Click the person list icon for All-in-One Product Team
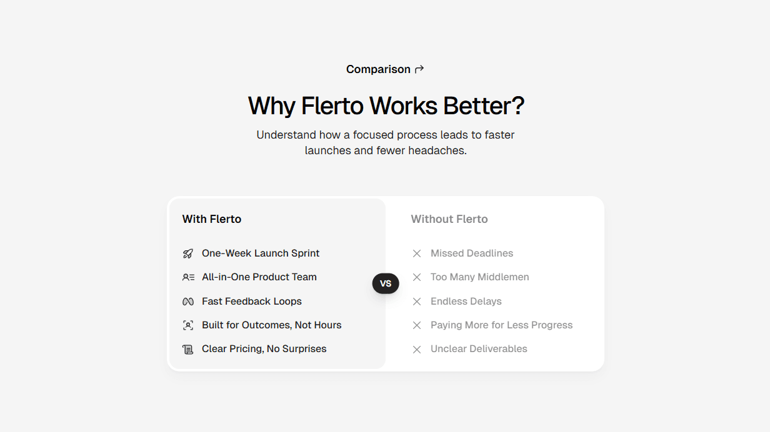This screenshot has width=770, height=432. [187, 277]
